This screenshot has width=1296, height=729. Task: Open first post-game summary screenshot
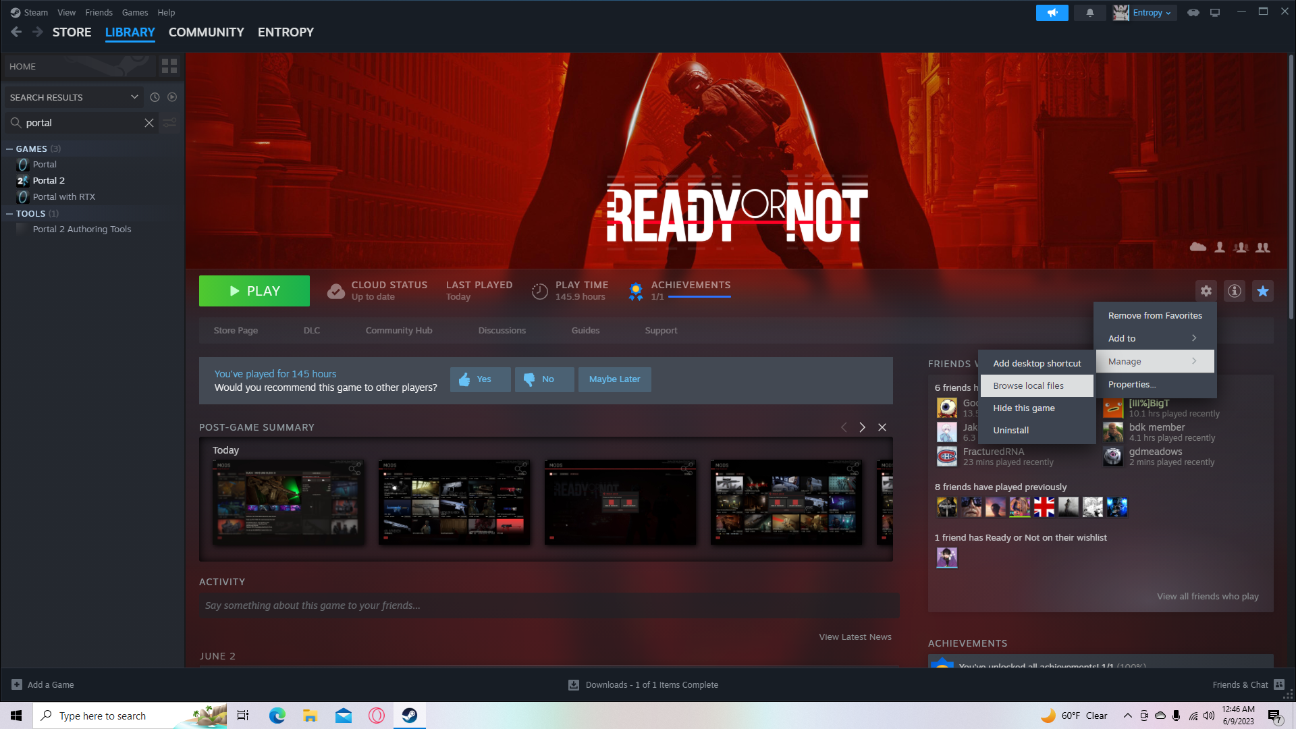[x=288, y=502]
